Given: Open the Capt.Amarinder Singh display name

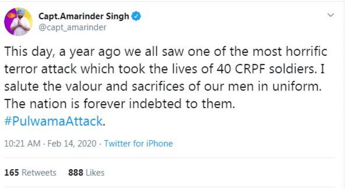Looking at the screenshot, I should (x=84, y=17).
